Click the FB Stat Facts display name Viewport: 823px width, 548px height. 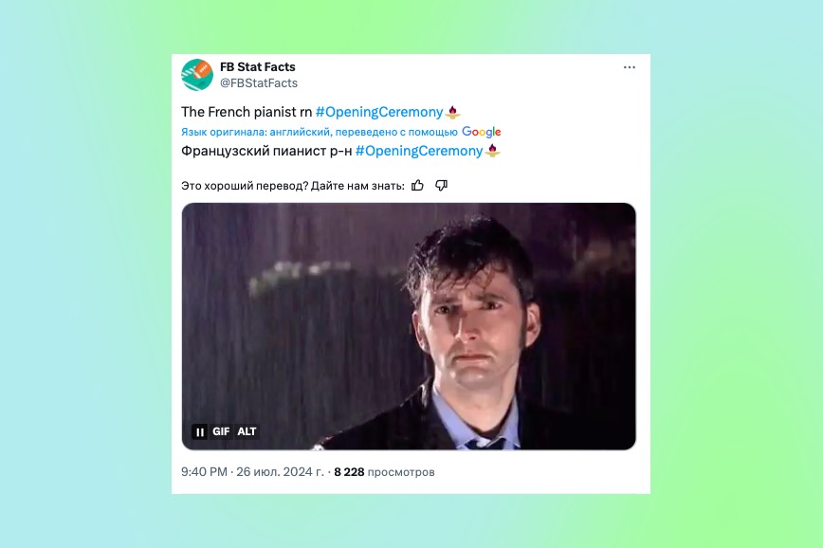pos(257,66)
